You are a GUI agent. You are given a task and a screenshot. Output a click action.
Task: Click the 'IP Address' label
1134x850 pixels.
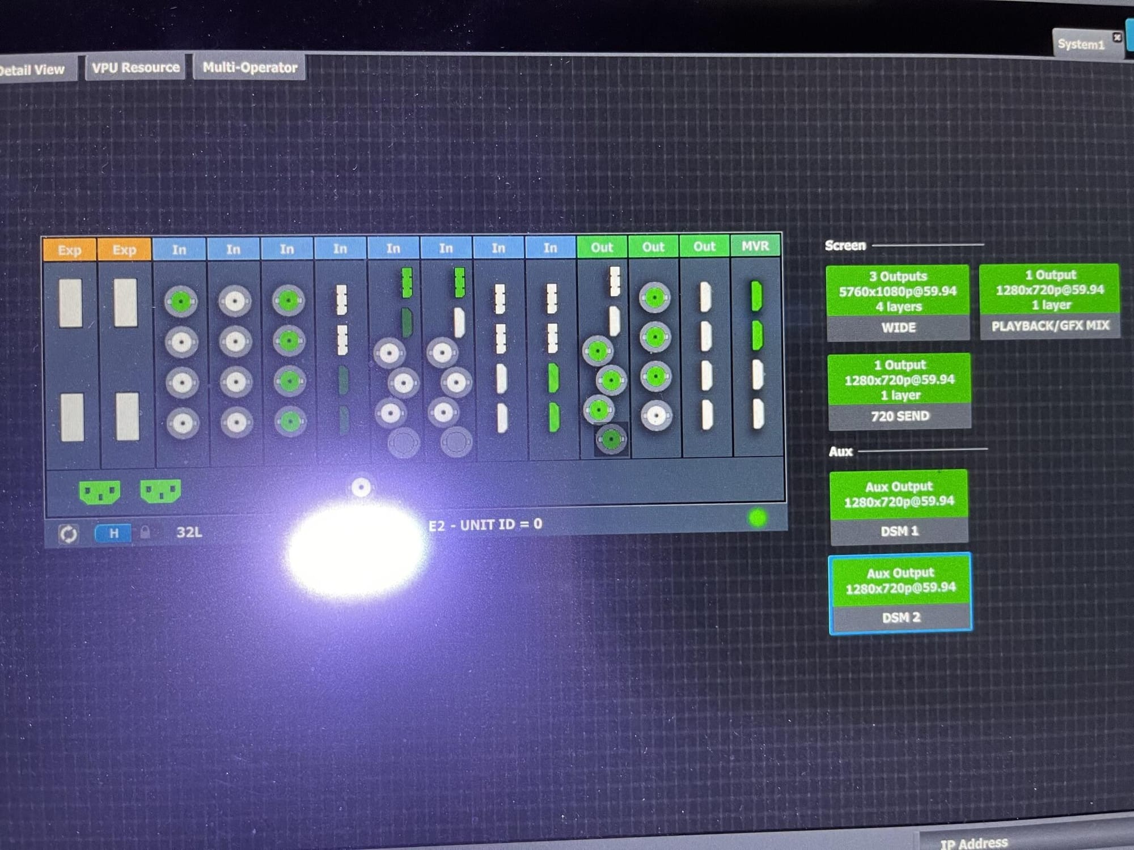(974, 843)
